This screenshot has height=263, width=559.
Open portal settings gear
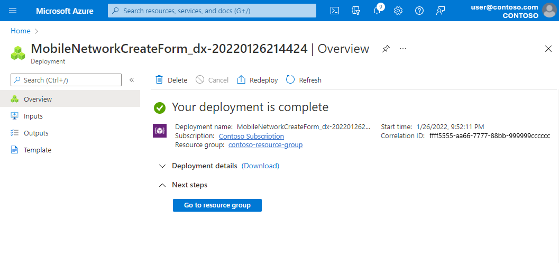point(398,11)
